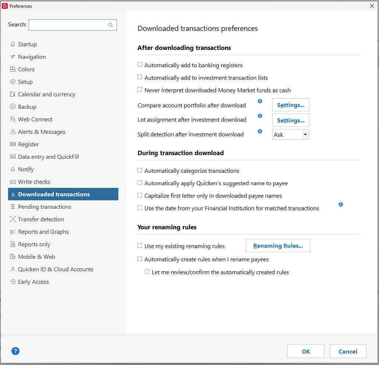Check Automatically apply Quicken's suggested name
The image size is (379, 365).
pos(140,183)
